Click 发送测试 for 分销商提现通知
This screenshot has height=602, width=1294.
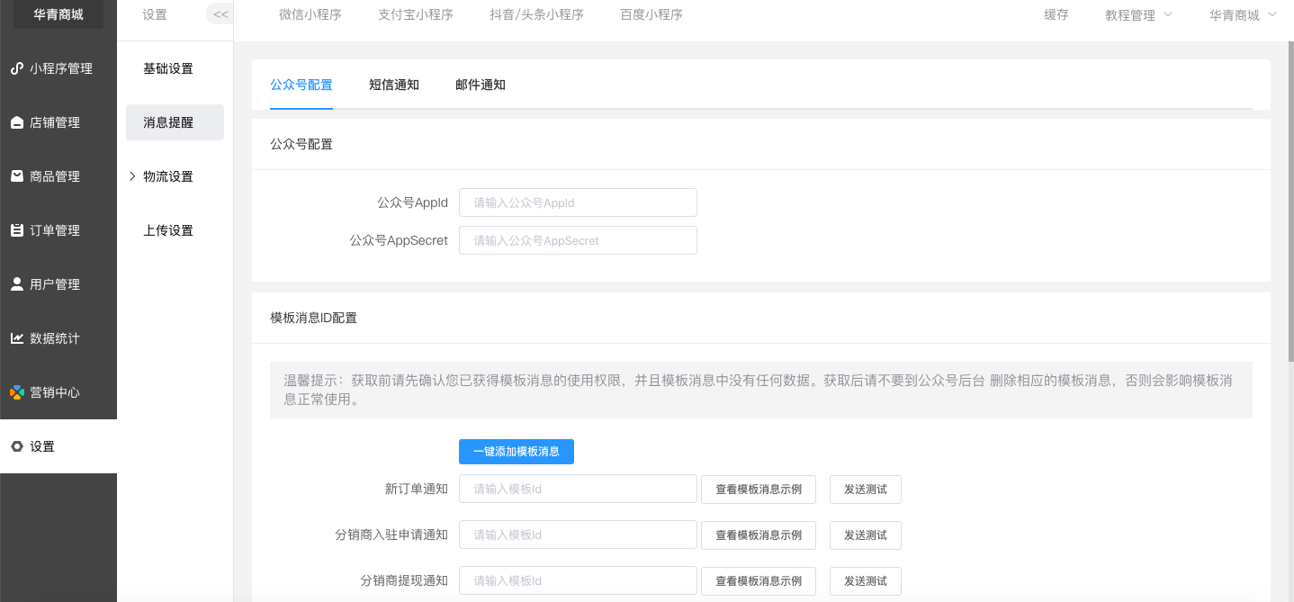pyautogui.click(x=866, y=580)
